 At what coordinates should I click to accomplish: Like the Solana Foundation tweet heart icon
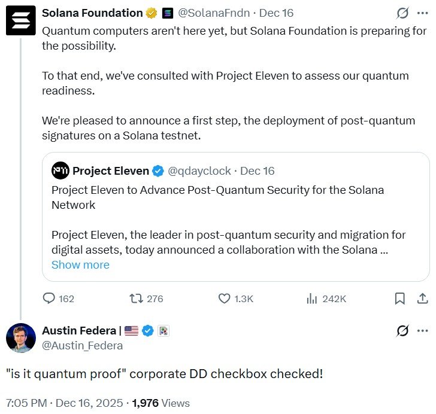pos(225,298)
